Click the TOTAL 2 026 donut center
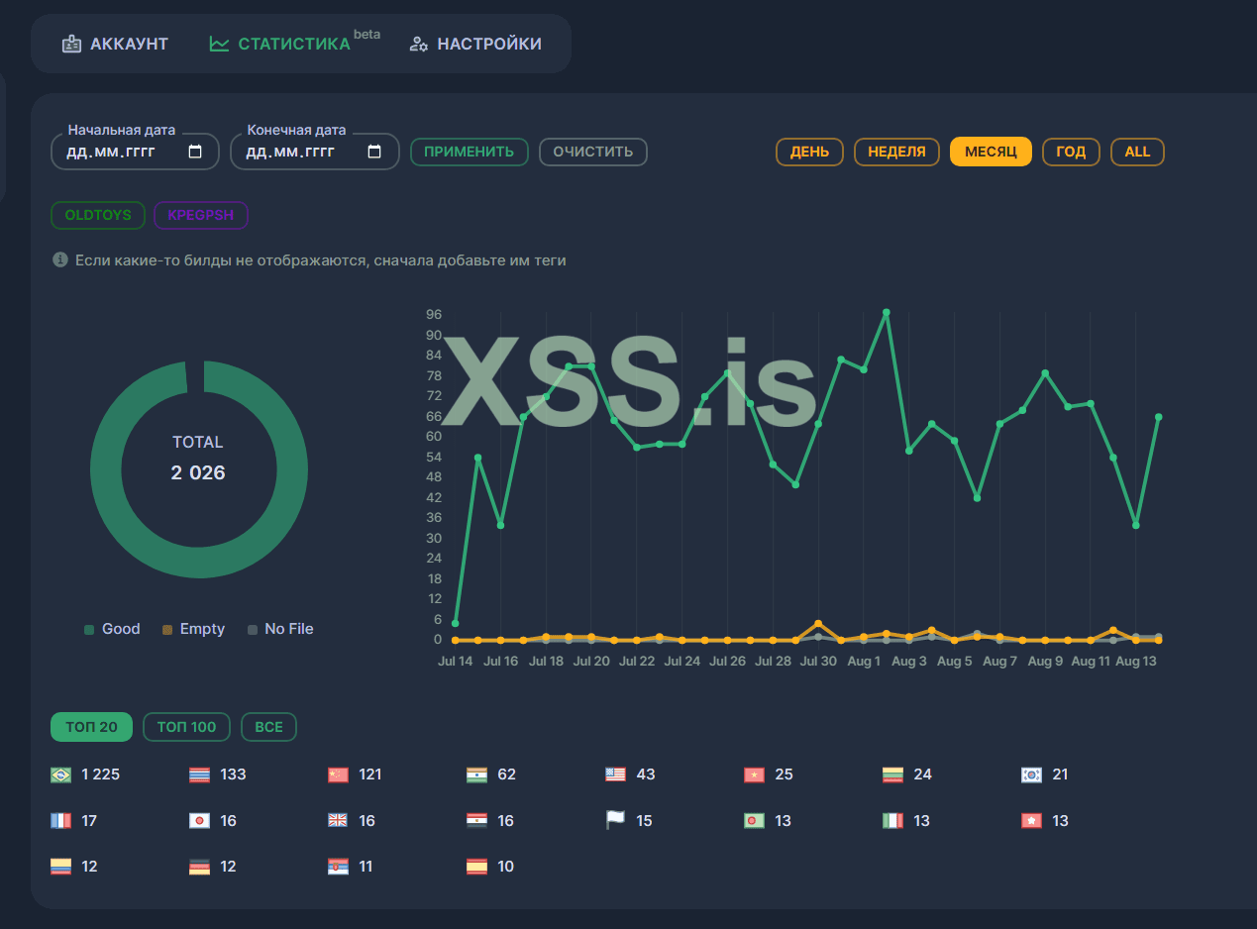The width and height of the screenshot is (1257, 929). 198,459
